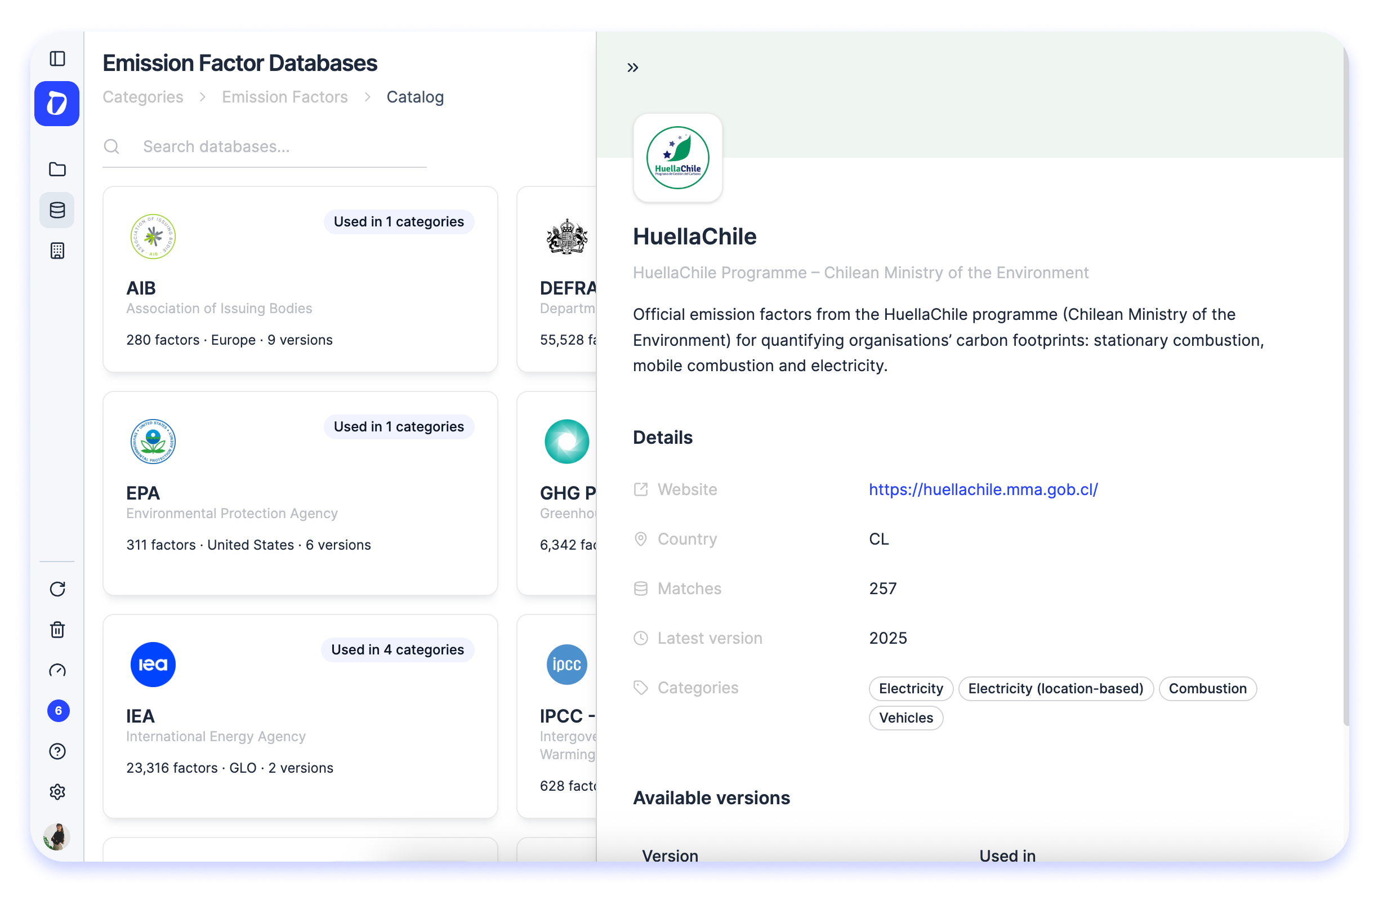Image resolution: width=1383 pixels, height=909 pixels.
Task: Click the DEFRA crest logo
Action: (567, 237)
